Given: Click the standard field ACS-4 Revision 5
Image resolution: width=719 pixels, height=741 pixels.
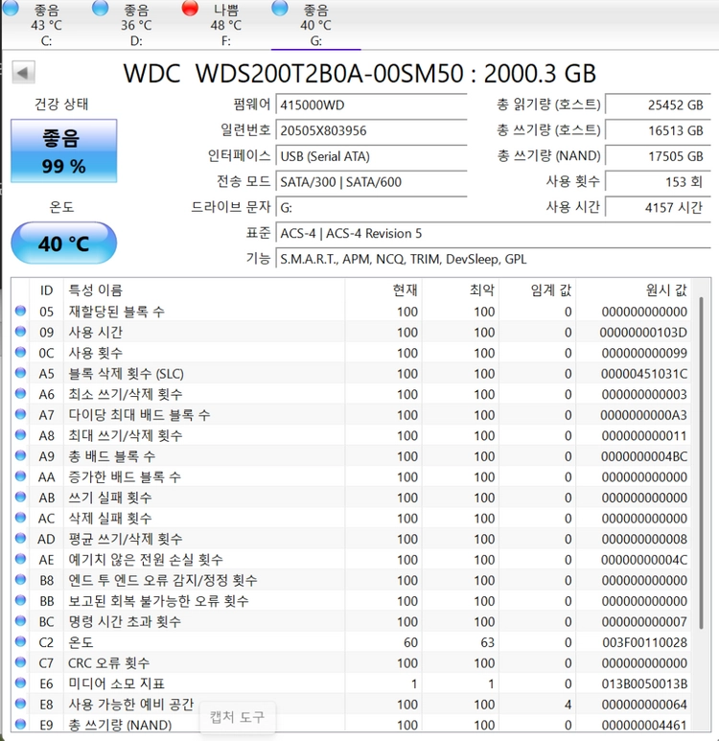Looking at the screenshot, I should 494,233.
